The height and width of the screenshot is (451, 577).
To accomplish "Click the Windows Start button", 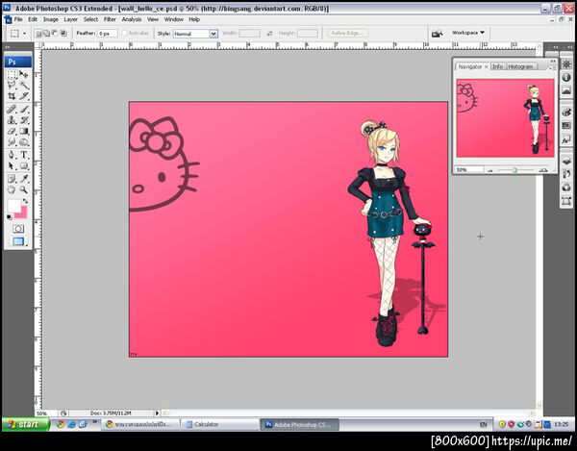I will (25, 424).
